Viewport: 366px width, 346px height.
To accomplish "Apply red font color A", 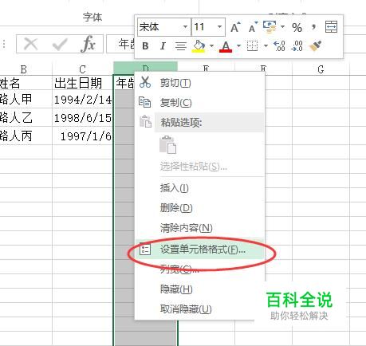I will 226,46.
